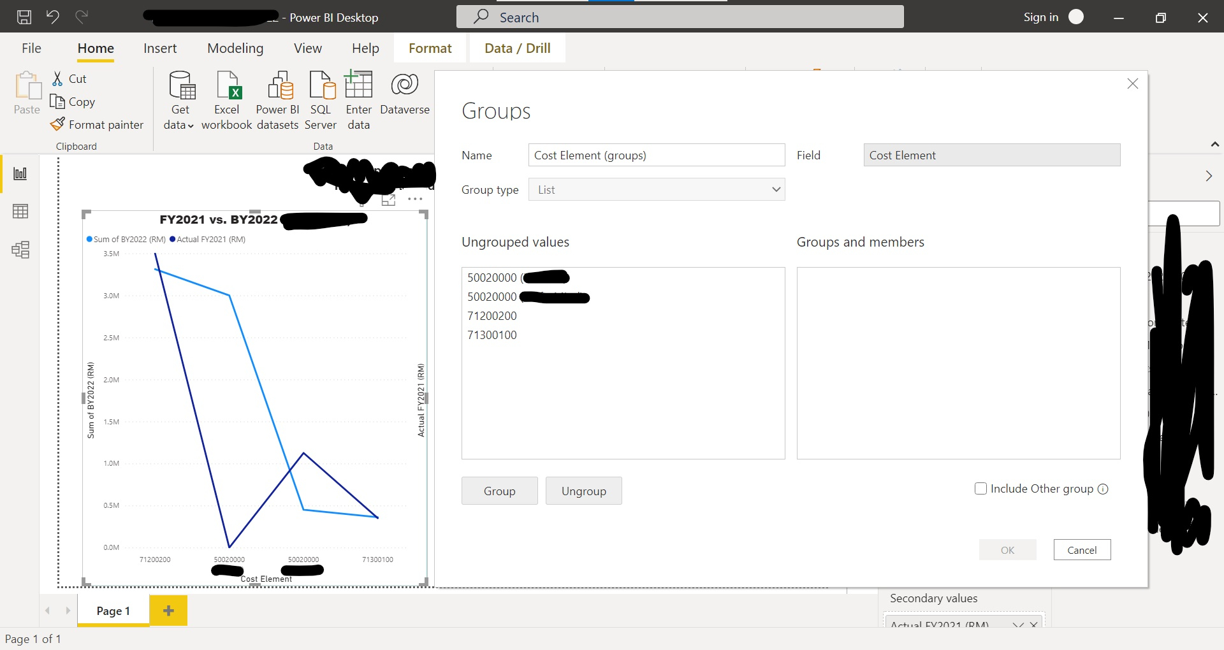
Task: Select ungrouped value 71300100
Action: tap(492, 335)
